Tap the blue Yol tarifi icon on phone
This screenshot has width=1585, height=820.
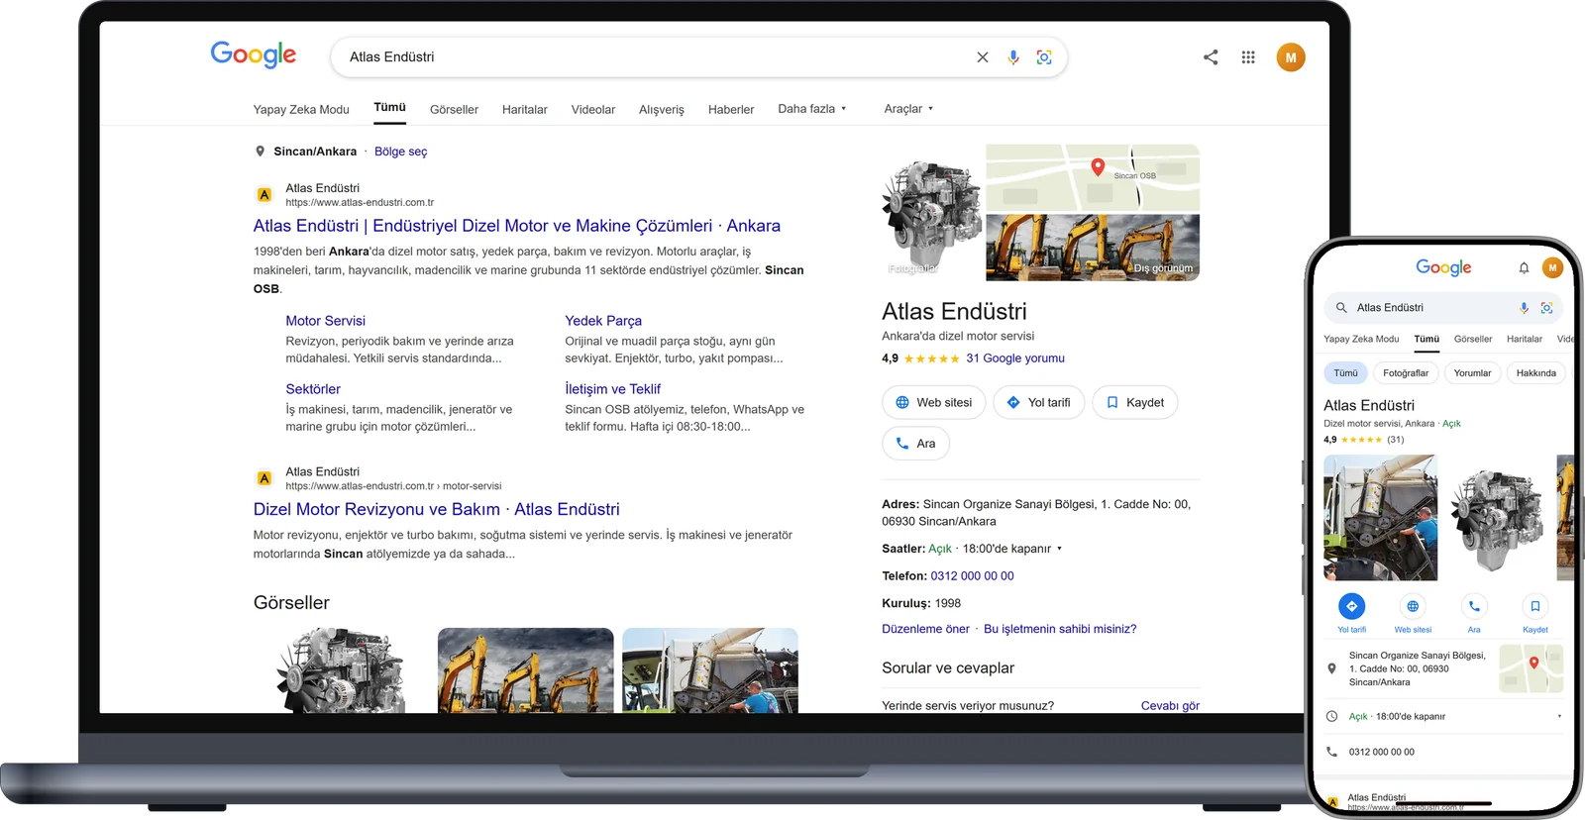tap(1351, 606)
